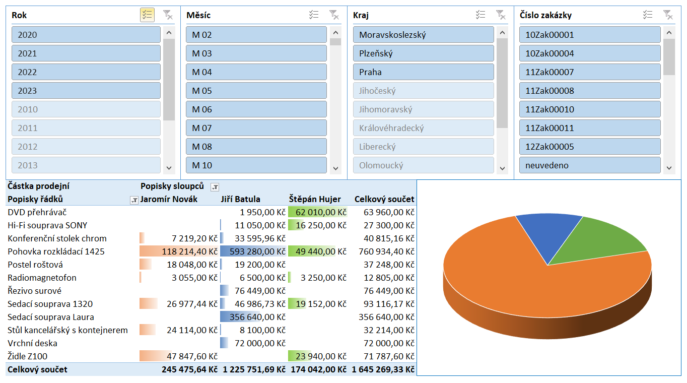Toggle year 2022 in Rok slicer
The height and width of the screenshot is (383, 687).
click(x=86, y=72)
